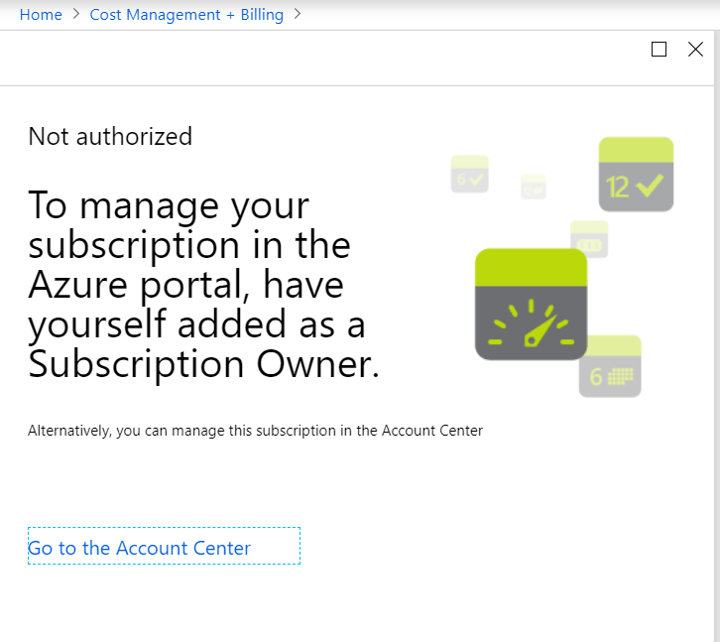The image size is (720, 642).
Task: Click the "Not authorized" title text
Action: [110, 137]
